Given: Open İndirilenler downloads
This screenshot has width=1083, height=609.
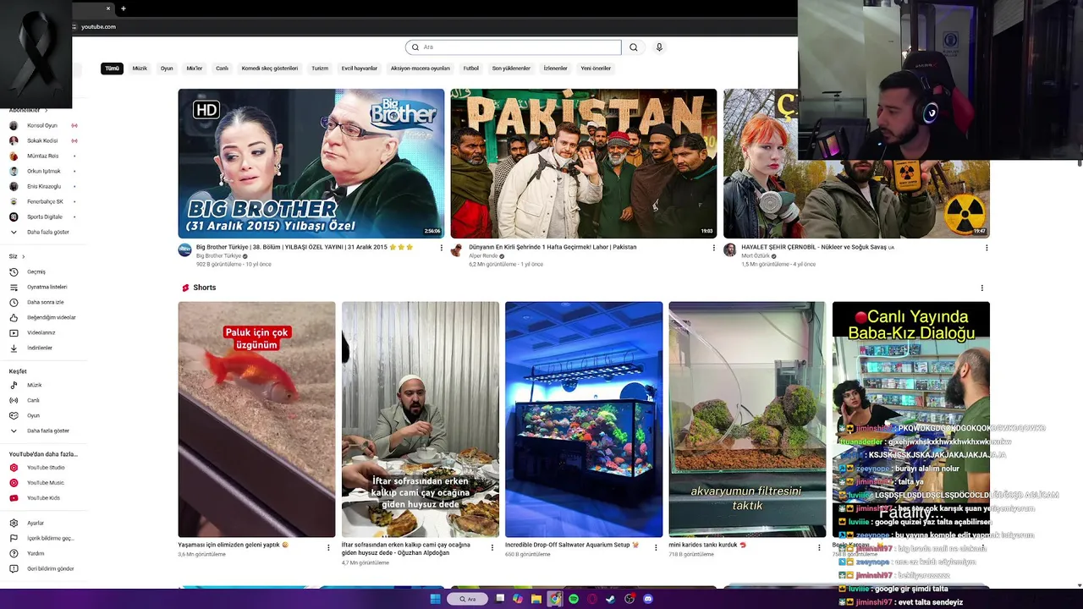Looking at the screenshot, I should pos(39,348).
